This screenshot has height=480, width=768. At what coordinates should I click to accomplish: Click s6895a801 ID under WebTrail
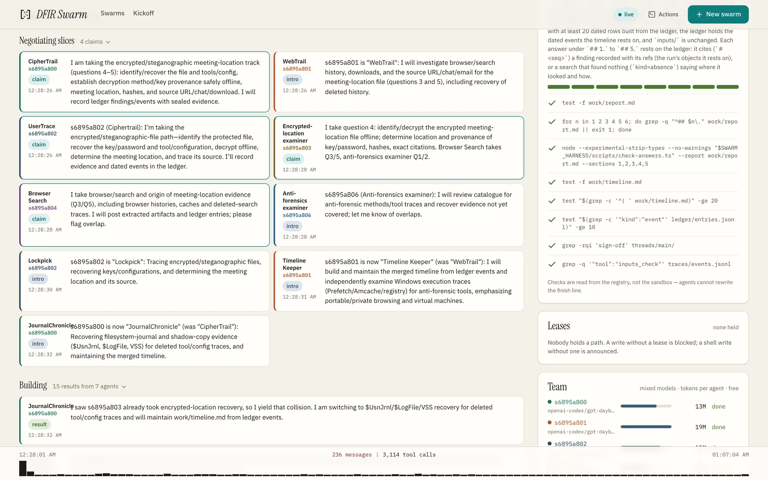[x=297, y=69]
